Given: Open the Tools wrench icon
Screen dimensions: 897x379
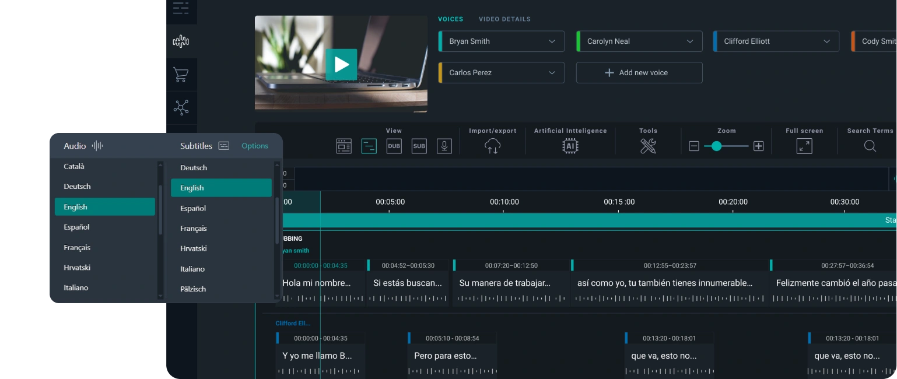Looking at the screenshot, I should click(648, 146).
